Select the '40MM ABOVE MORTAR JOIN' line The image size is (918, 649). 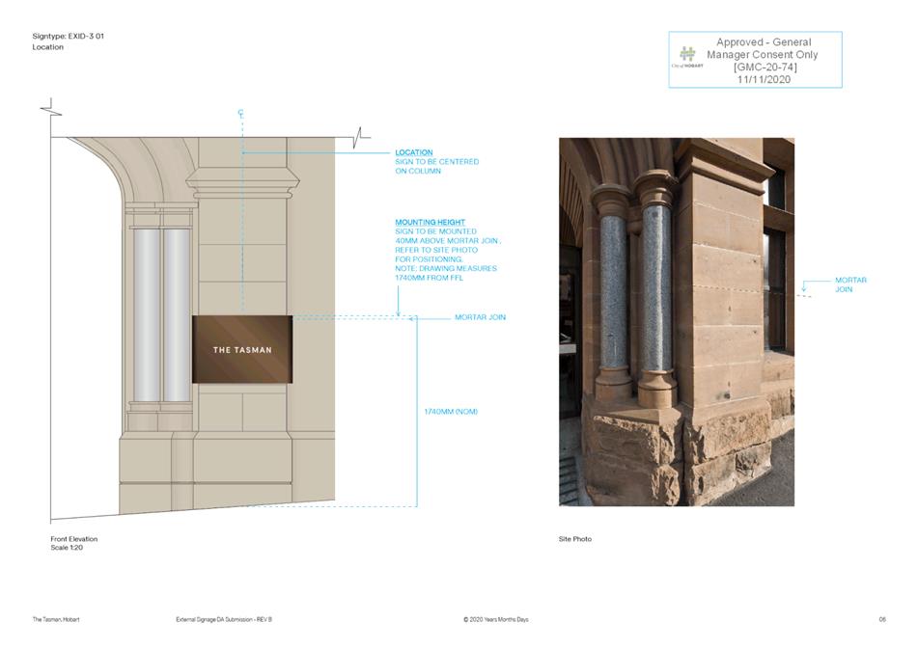click(448, 241)
